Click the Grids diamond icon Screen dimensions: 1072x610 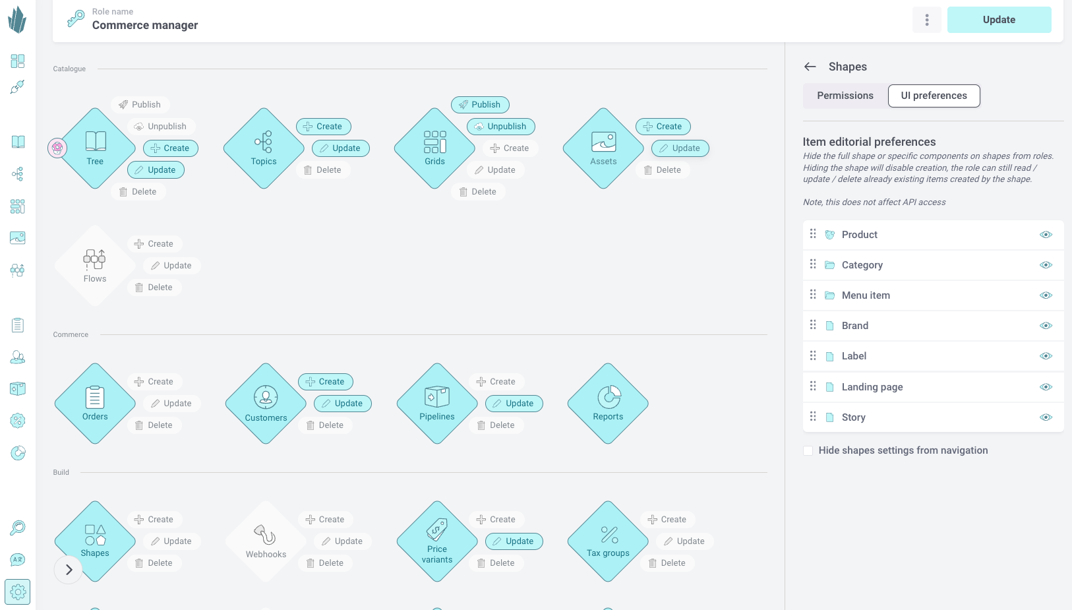click(434, 148)
